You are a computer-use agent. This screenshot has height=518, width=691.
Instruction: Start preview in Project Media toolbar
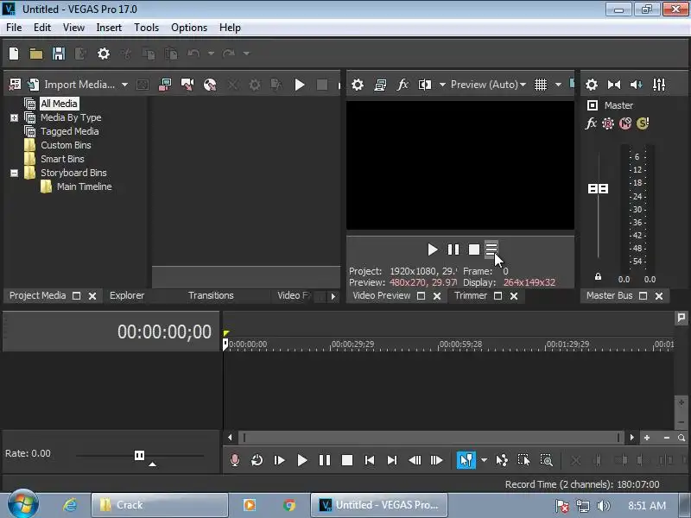[300, 84]
